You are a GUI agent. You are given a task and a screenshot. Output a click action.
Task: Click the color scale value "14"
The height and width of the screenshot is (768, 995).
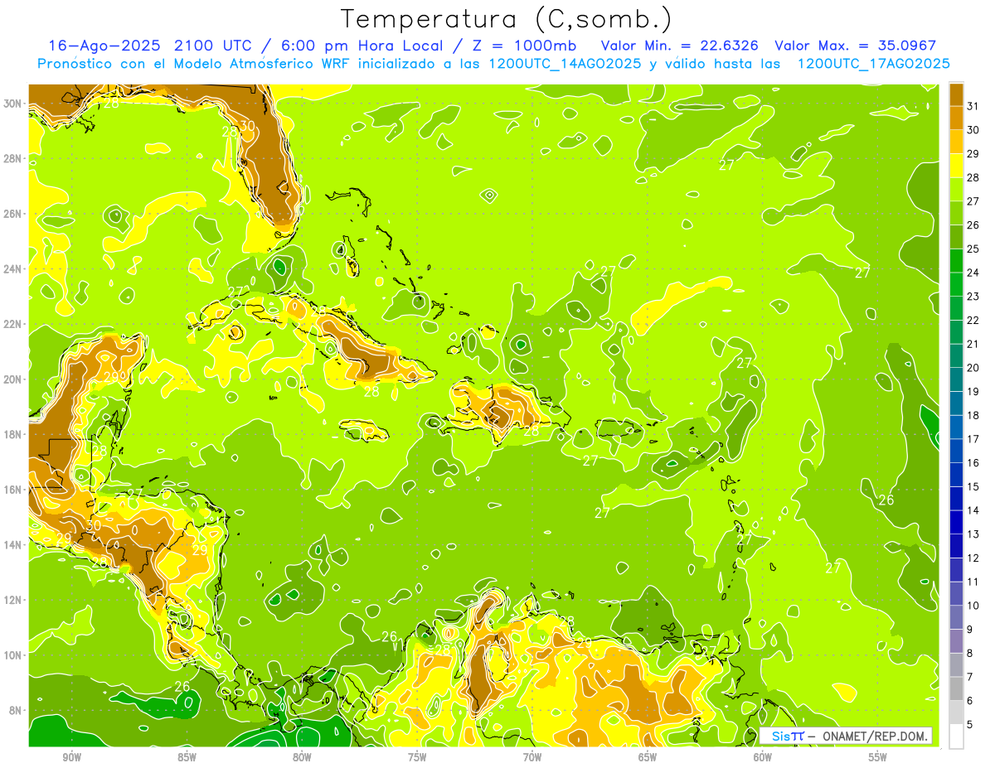[x=973, y=510]
